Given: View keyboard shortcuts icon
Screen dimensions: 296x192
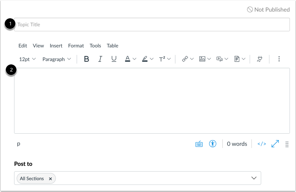Looking at the screenshot, I should (199, 144).
